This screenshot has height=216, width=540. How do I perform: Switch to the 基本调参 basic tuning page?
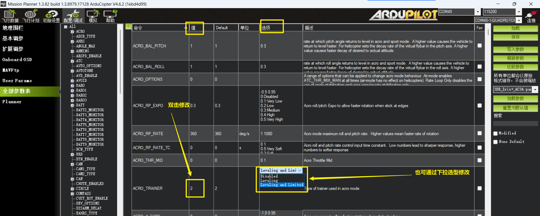(13, 38)
